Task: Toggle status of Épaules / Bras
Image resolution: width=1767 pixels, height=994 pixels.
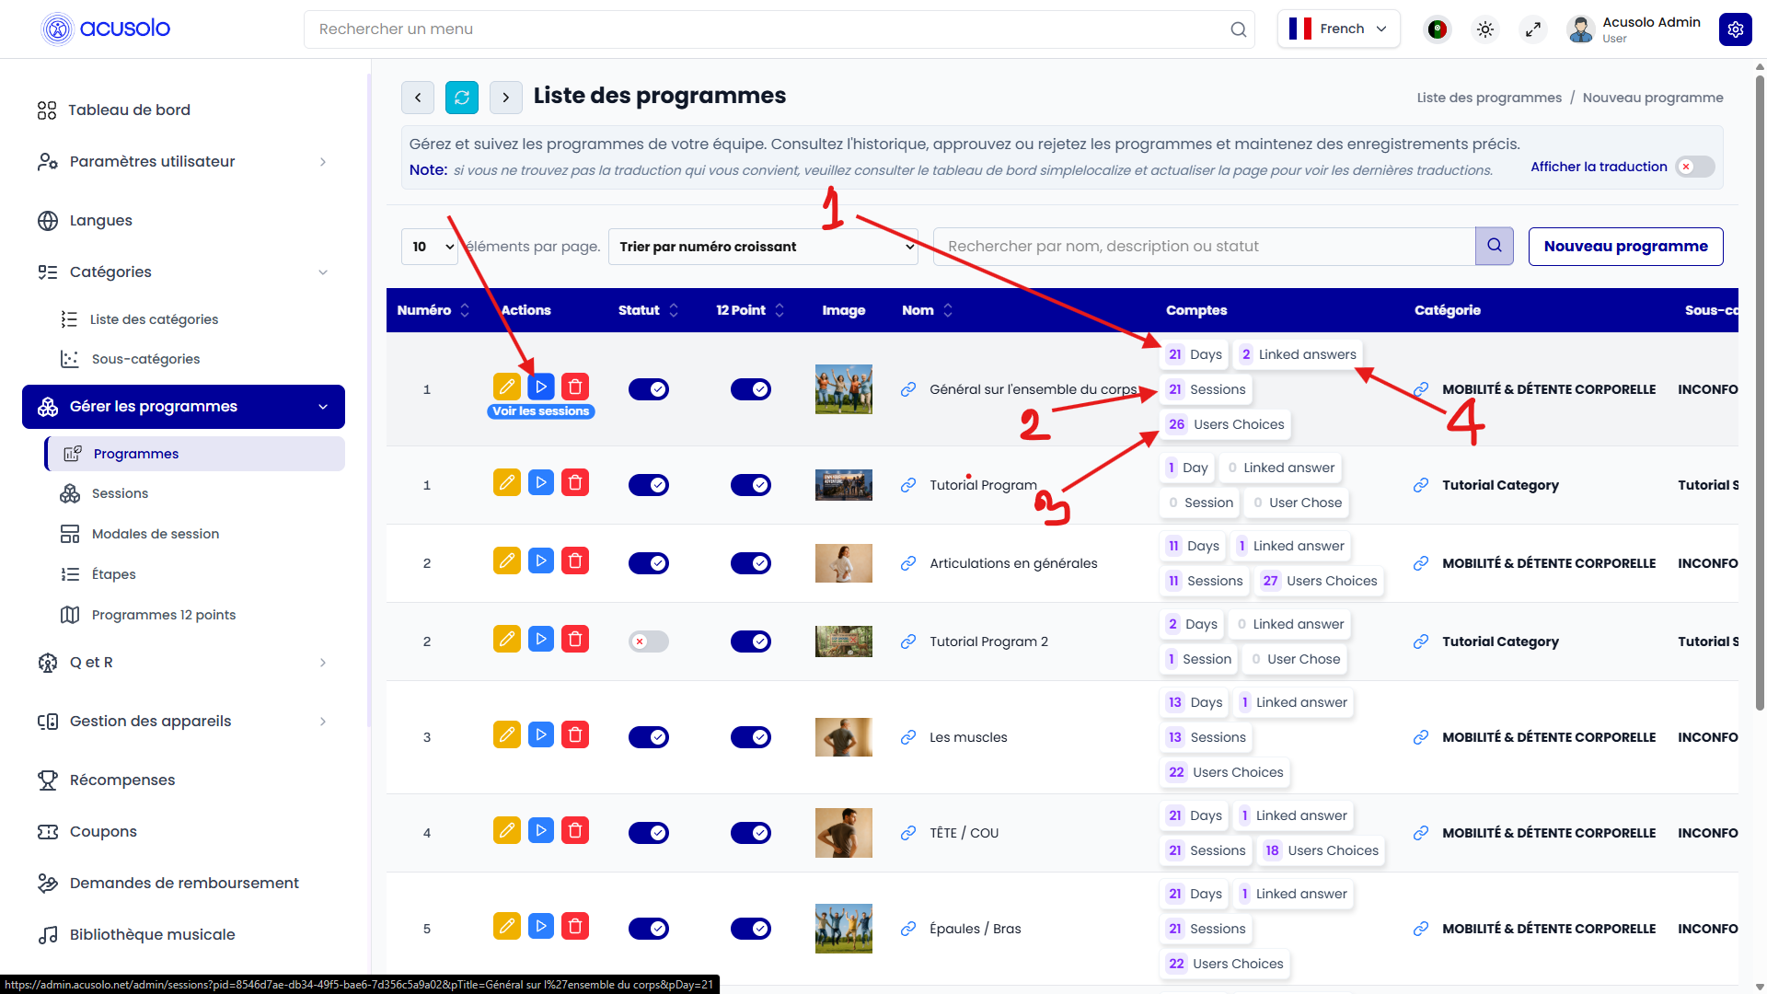Action: tap(649, 929)
